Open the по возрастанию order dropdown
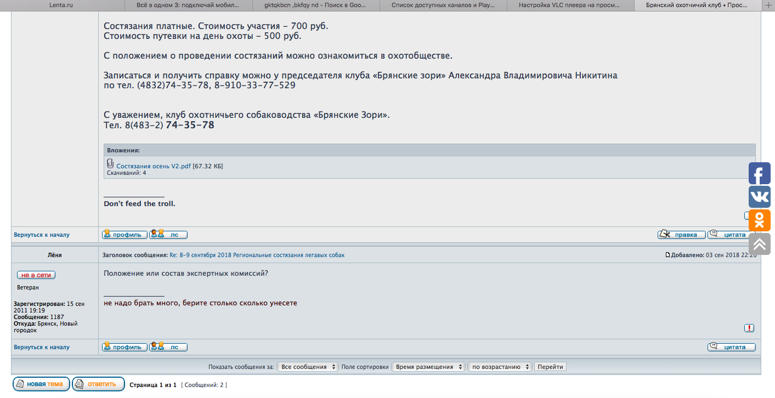 point(500,367)
